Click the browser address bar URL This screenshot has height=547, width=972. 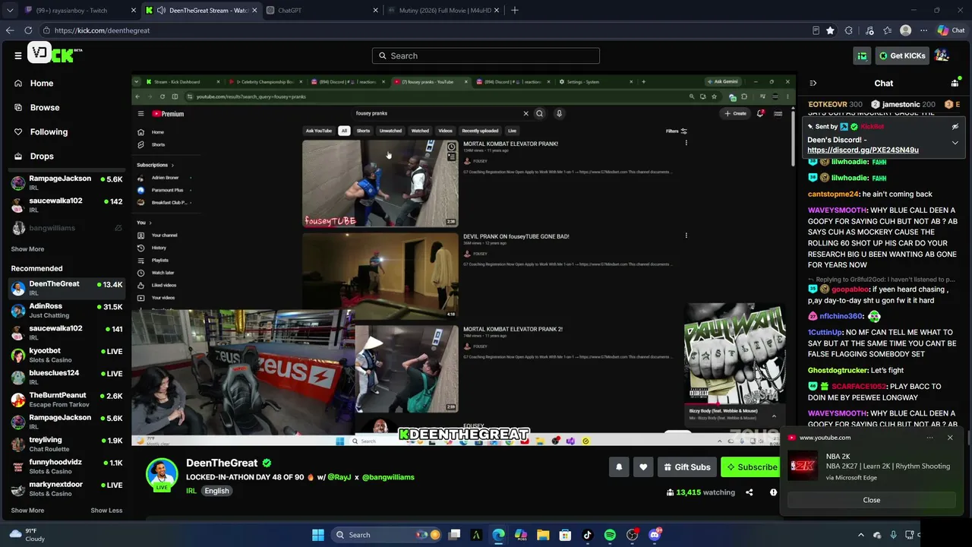pyautogui.click(x=102, y=30)
